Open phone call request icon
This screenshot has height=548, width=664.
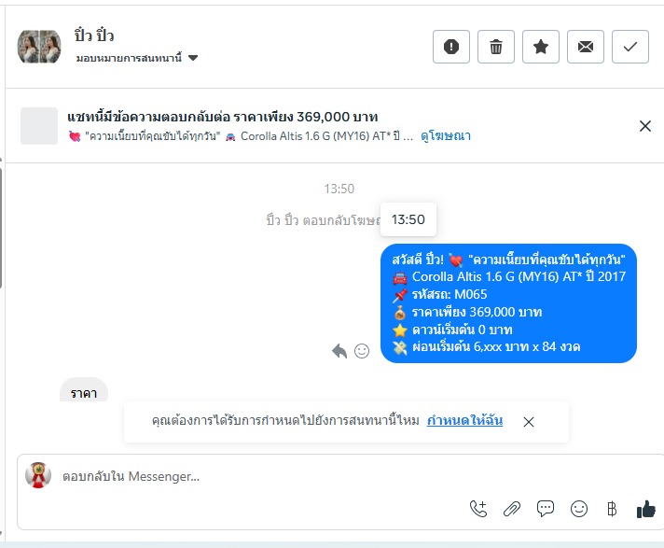(478, 509)
